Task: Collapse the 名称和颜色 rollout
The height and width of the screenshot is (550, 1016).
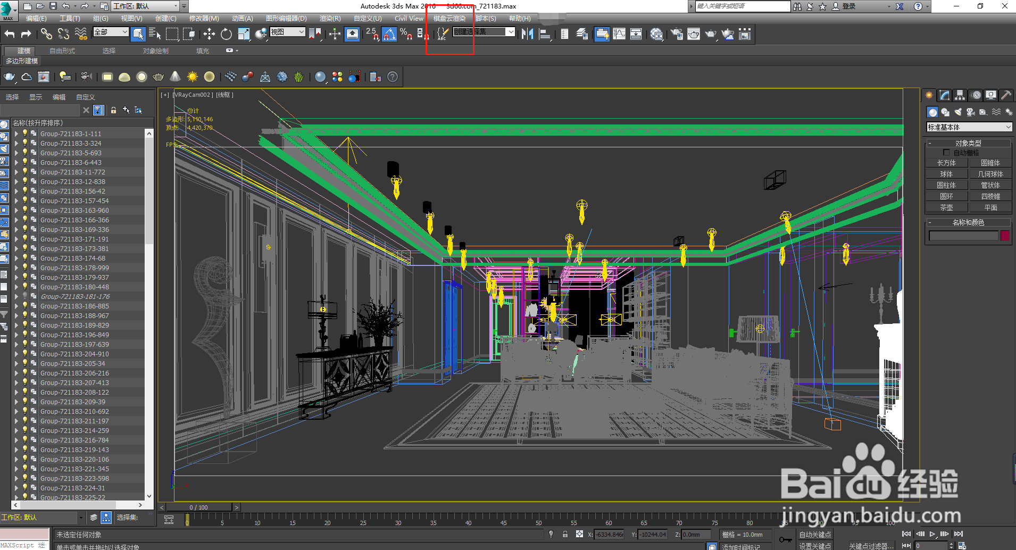Action: 968,222
